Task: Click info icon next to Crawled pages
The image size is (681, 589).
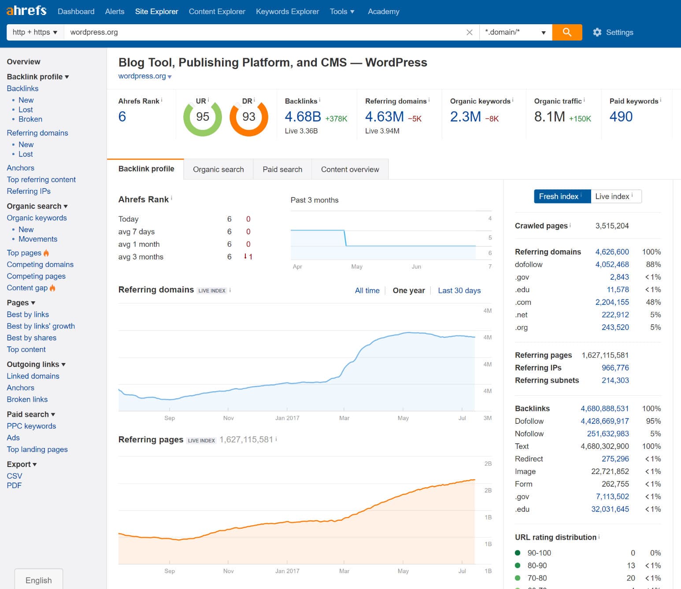Action: [570, 225]
